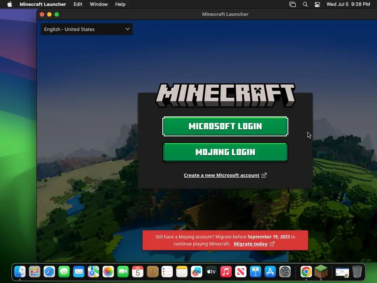Open Music from the Dock

click(x=226, y=272)
